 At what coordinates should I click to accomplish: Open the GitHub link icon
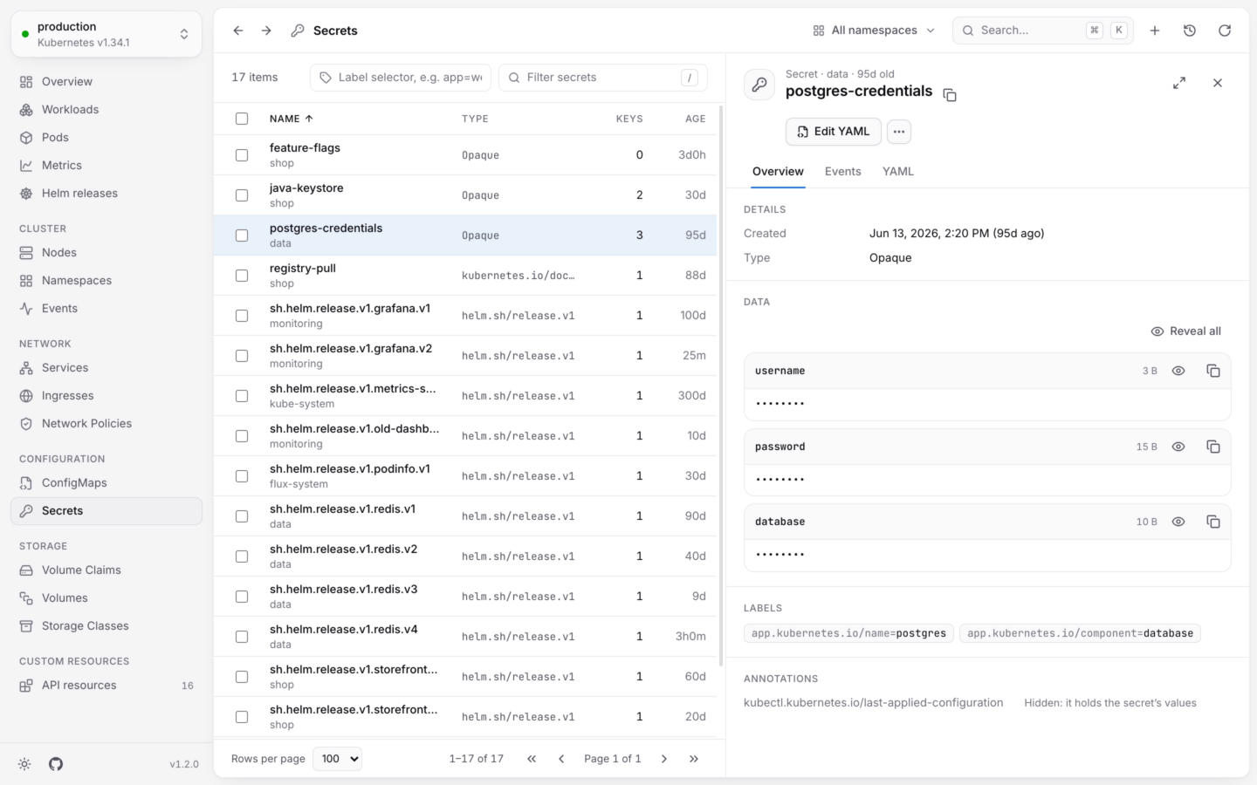pyautogui.click(x=56, y=764)
